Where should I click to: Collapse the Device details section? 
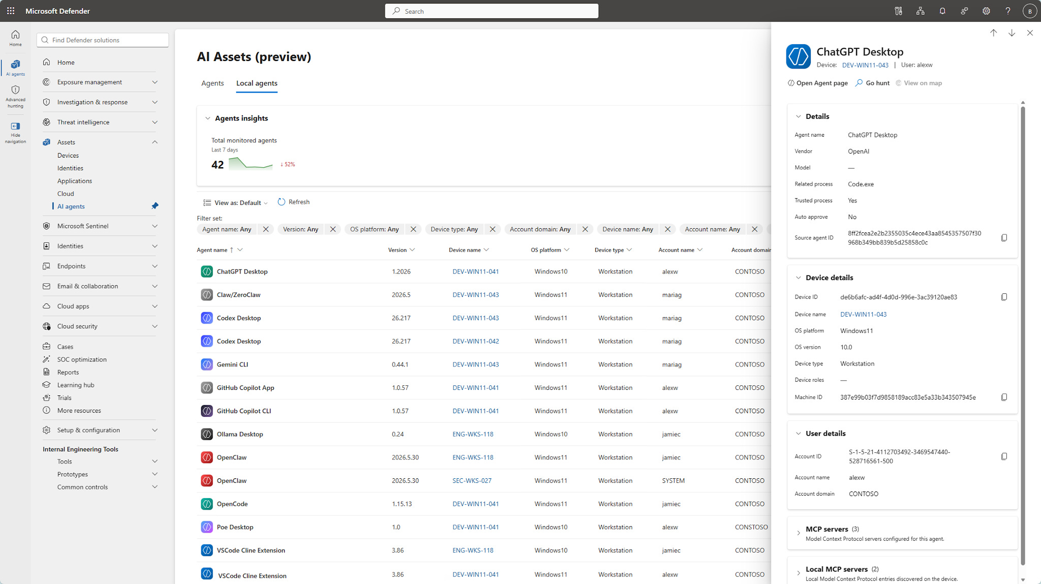[799, 278]
